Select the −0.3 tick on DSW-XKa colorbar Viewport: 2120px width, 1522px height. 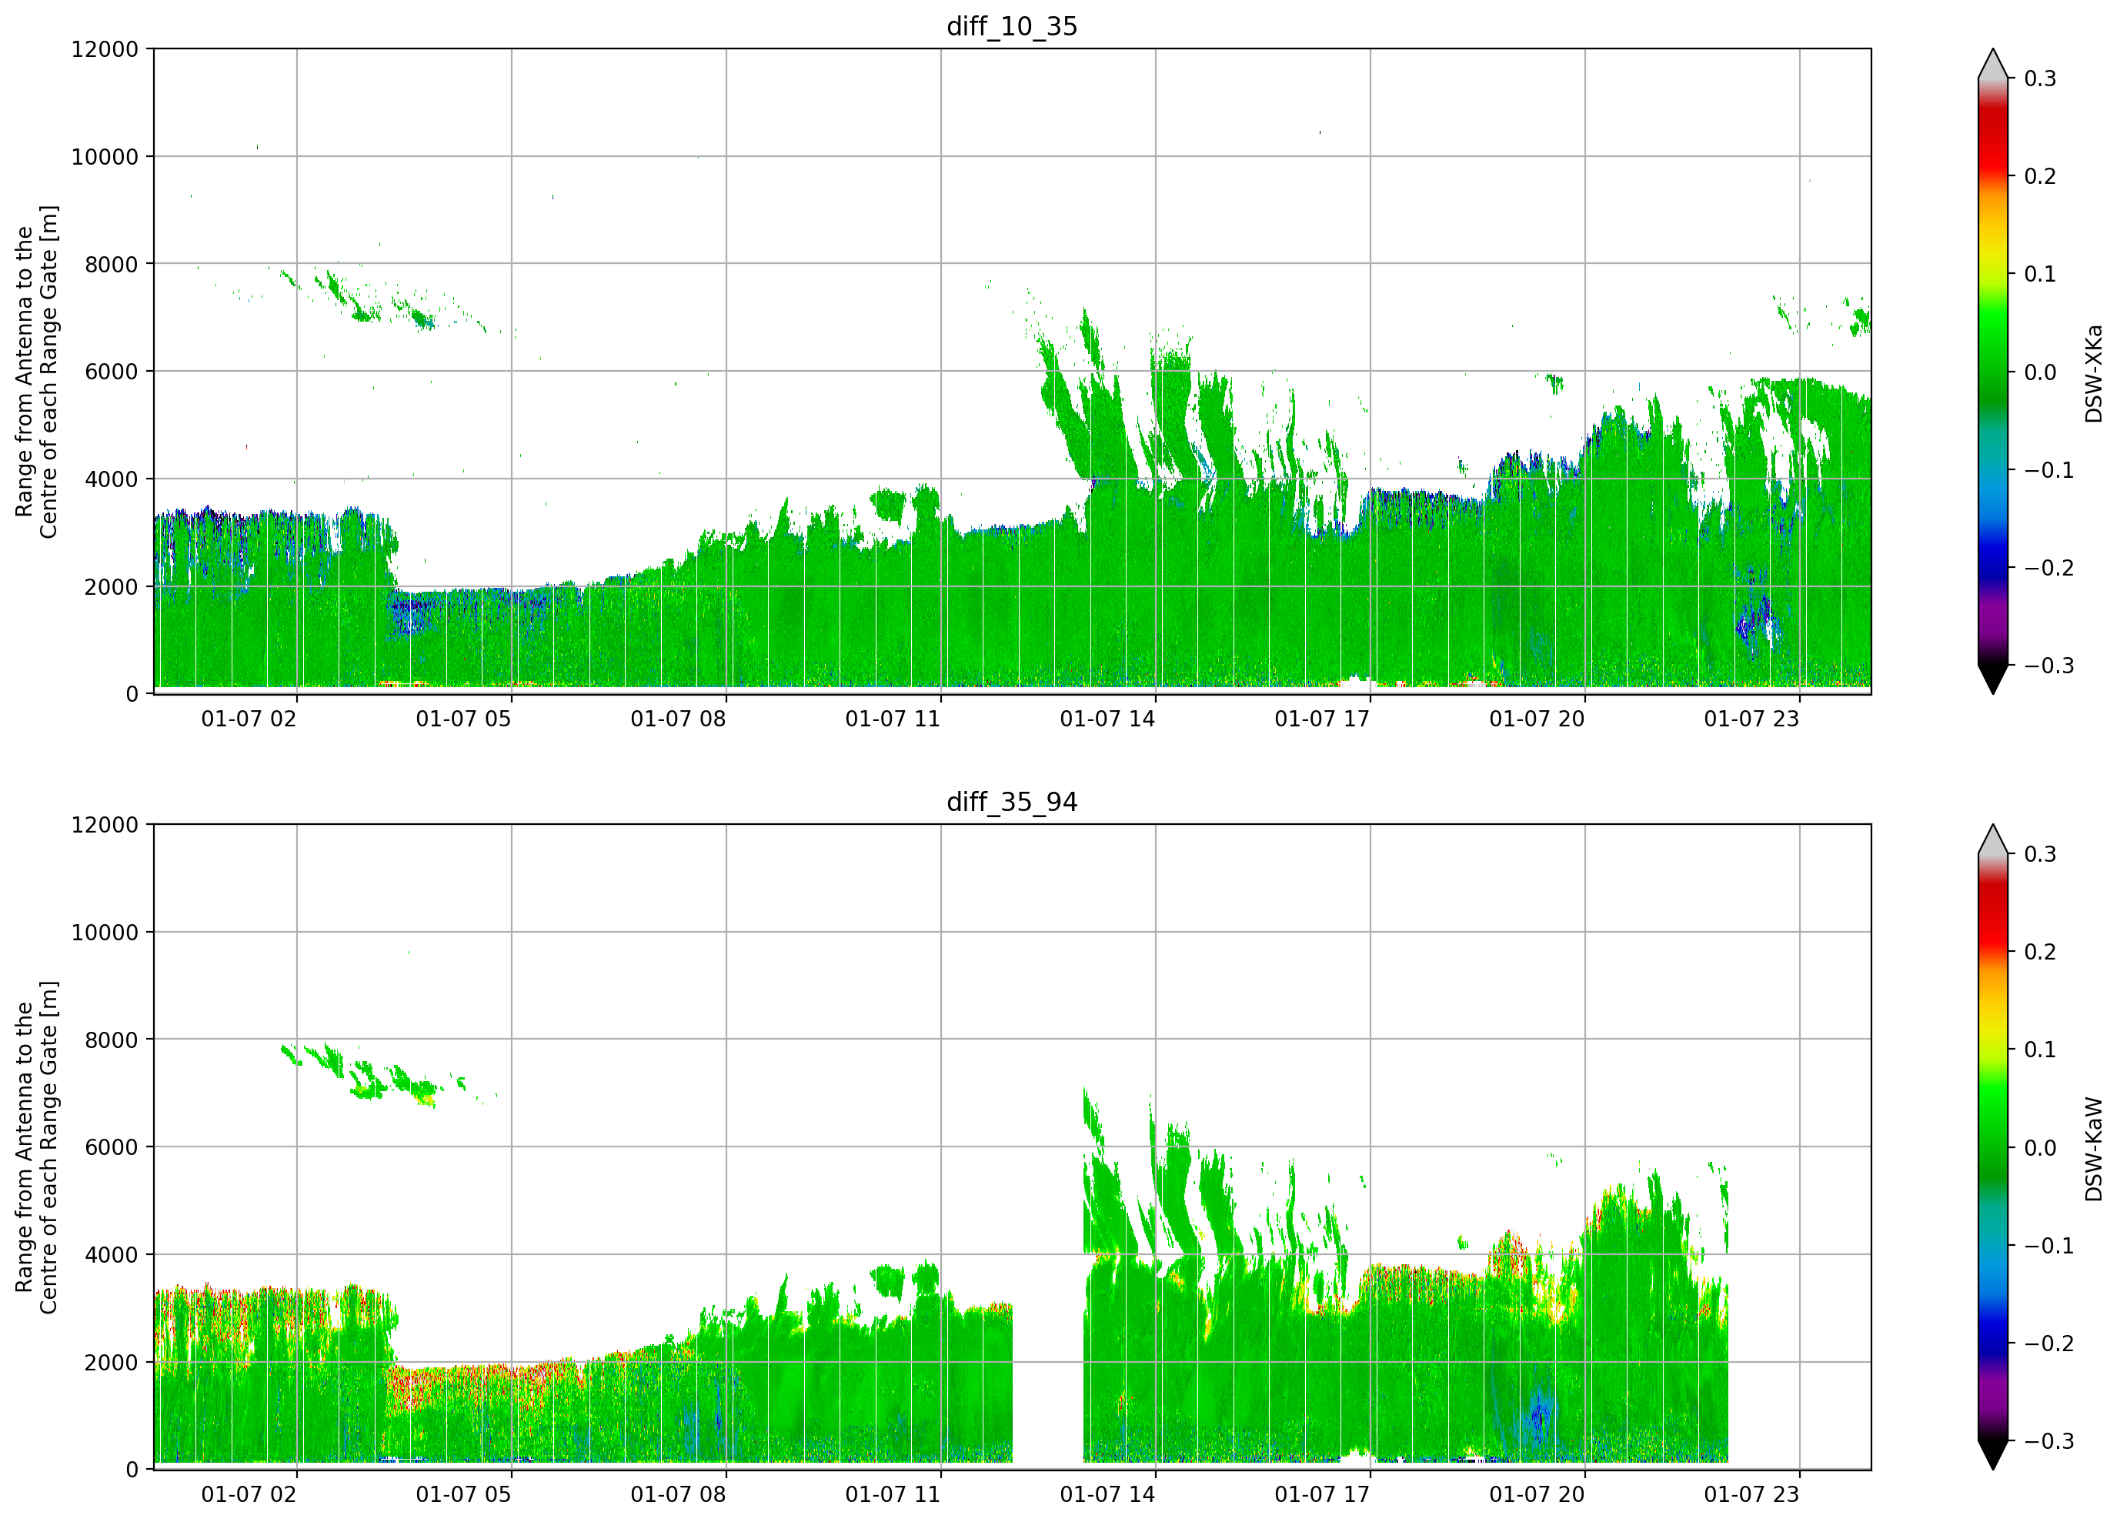2050,666
